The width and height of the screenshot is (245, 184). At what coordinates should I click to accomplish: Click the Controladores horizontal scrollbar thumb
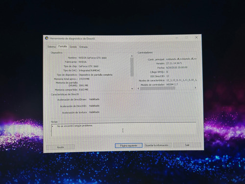(158, 88)
